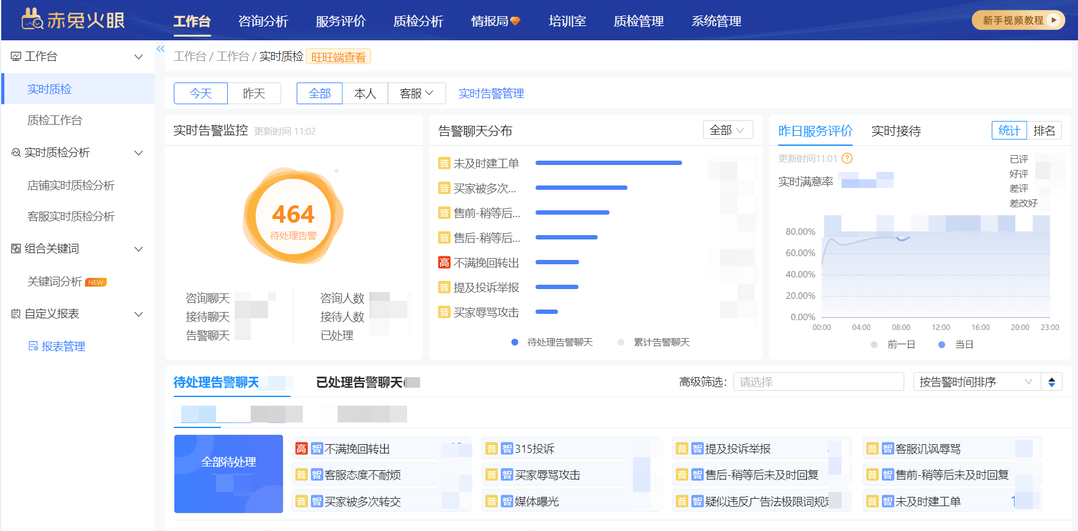Click the 高级筛选 input field

pos(818,382)
